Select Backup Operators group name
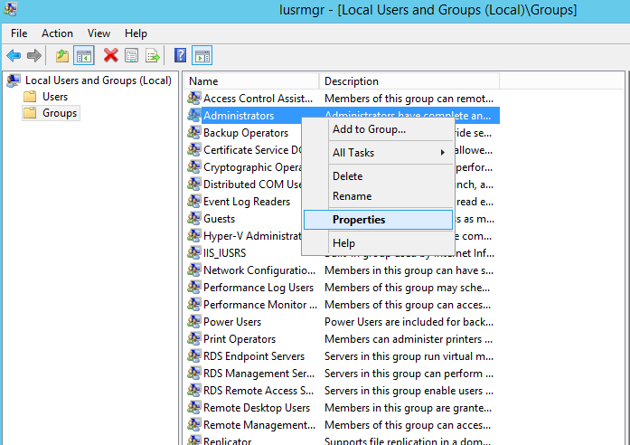Screen dimensions: 630x445 tap(246, 133)
